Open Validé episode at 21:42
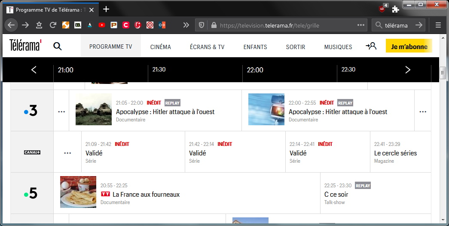This screenshot has width=449, height=226. [x=198, y=153]
